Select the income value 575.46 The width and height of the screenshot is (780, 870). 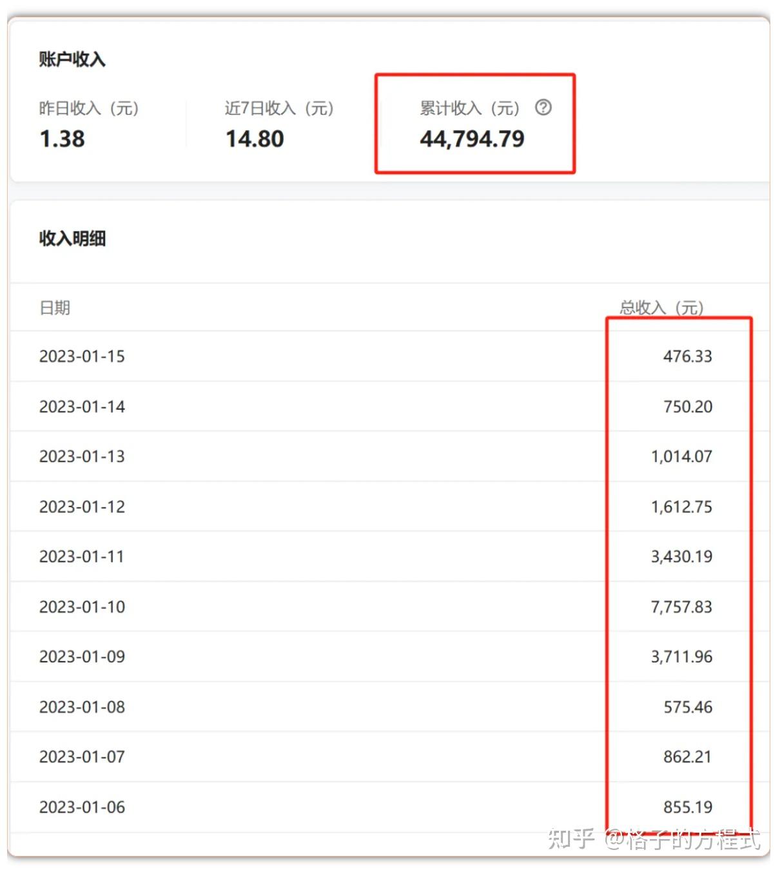(688, 707)
